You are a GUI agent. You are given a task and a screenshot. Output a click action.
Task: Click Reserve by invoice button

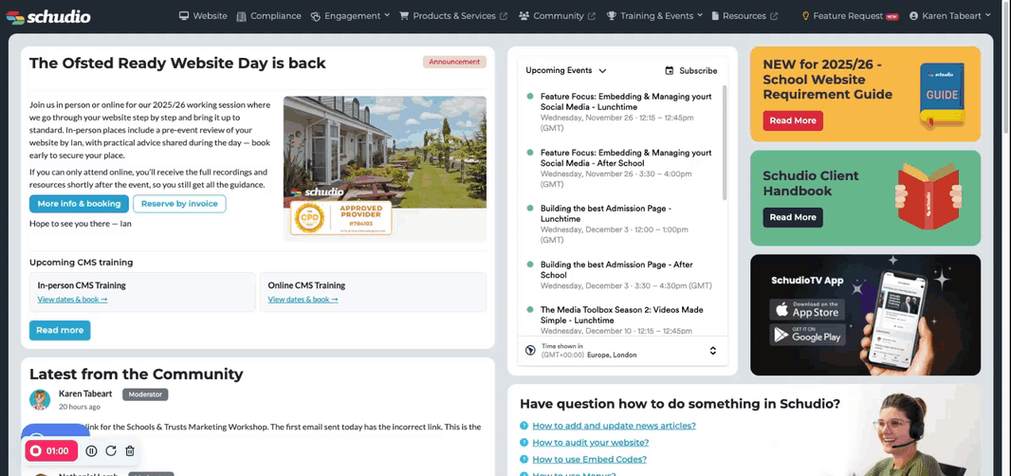click(x=179, y=204)
